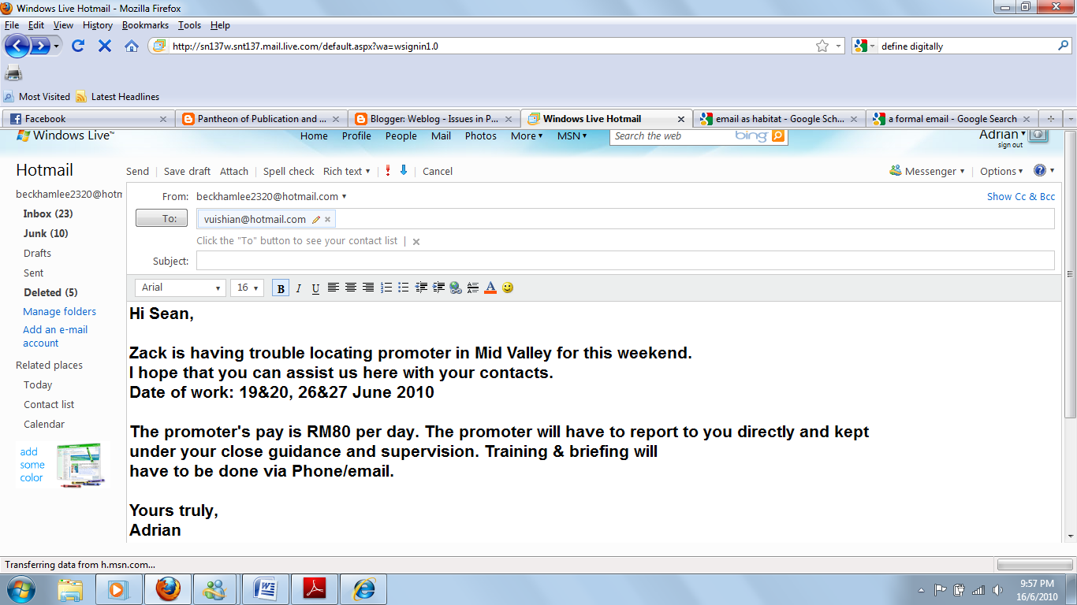Click Save draft
This screenshot has width=1077, height=605.
click(x=187, y=171)
